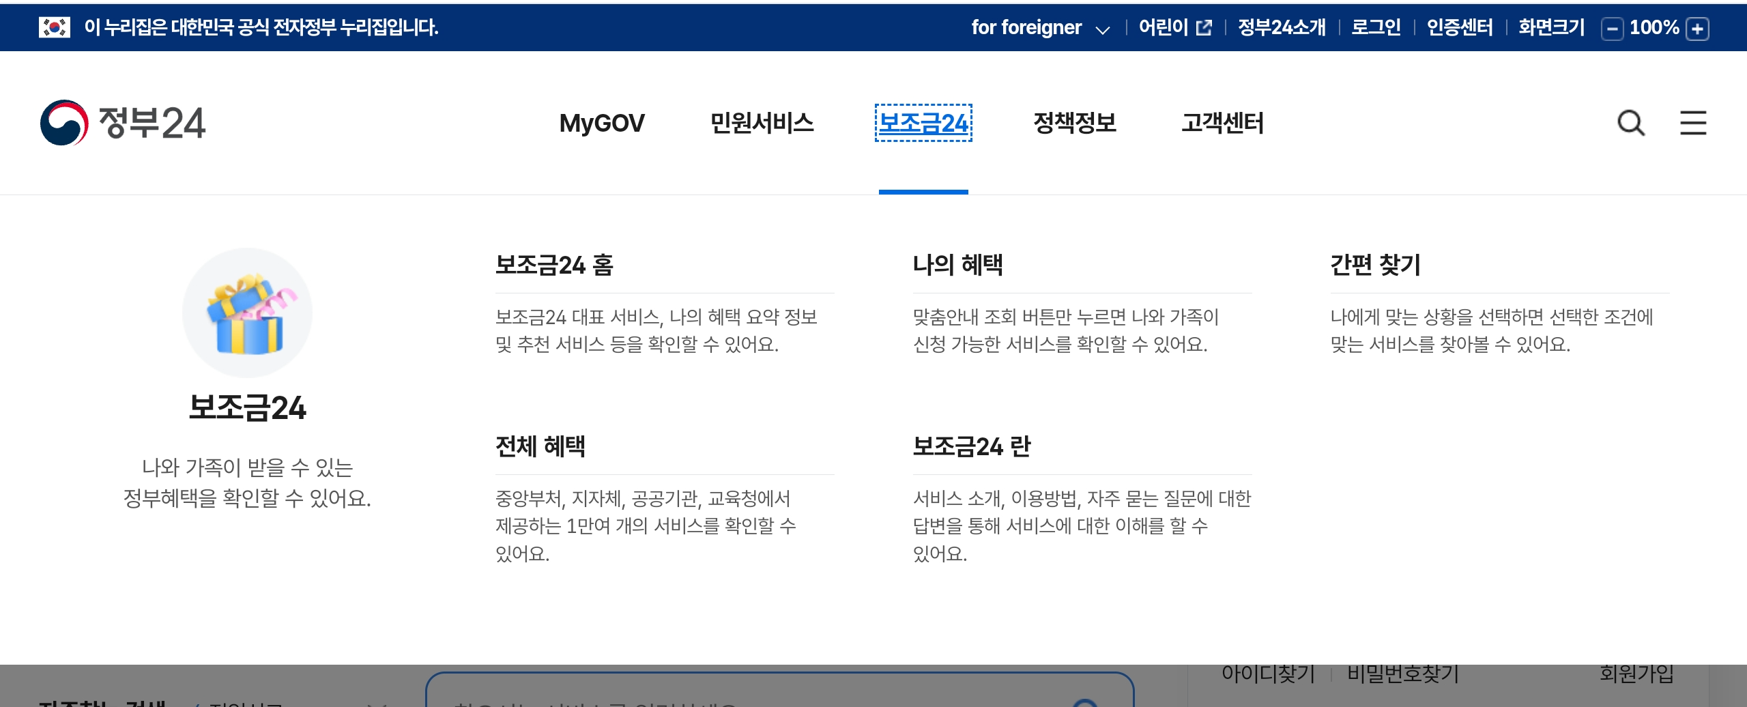
Task: Open the 전체 혜택 submenu
Action: pyautogui.click(x=540, y=446)
